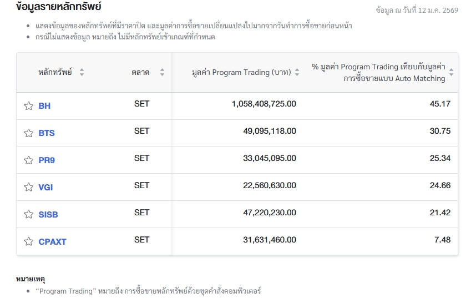The width and height of the screenshot is (466, 298).
Task: Open the PR9 stock link
Action: pyautogui.click(x=47, y=160)
